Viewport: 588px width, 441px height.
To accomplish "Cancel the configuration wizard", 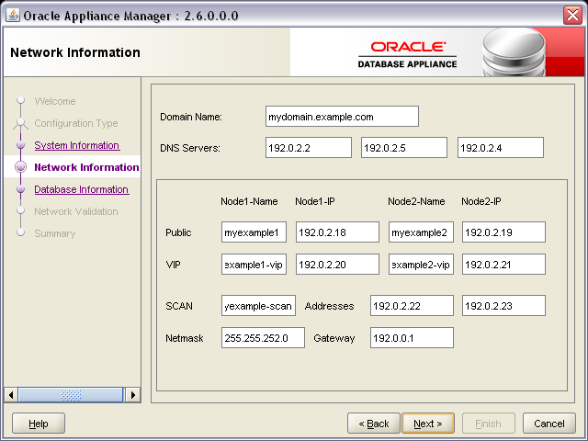I will (549, 424).
